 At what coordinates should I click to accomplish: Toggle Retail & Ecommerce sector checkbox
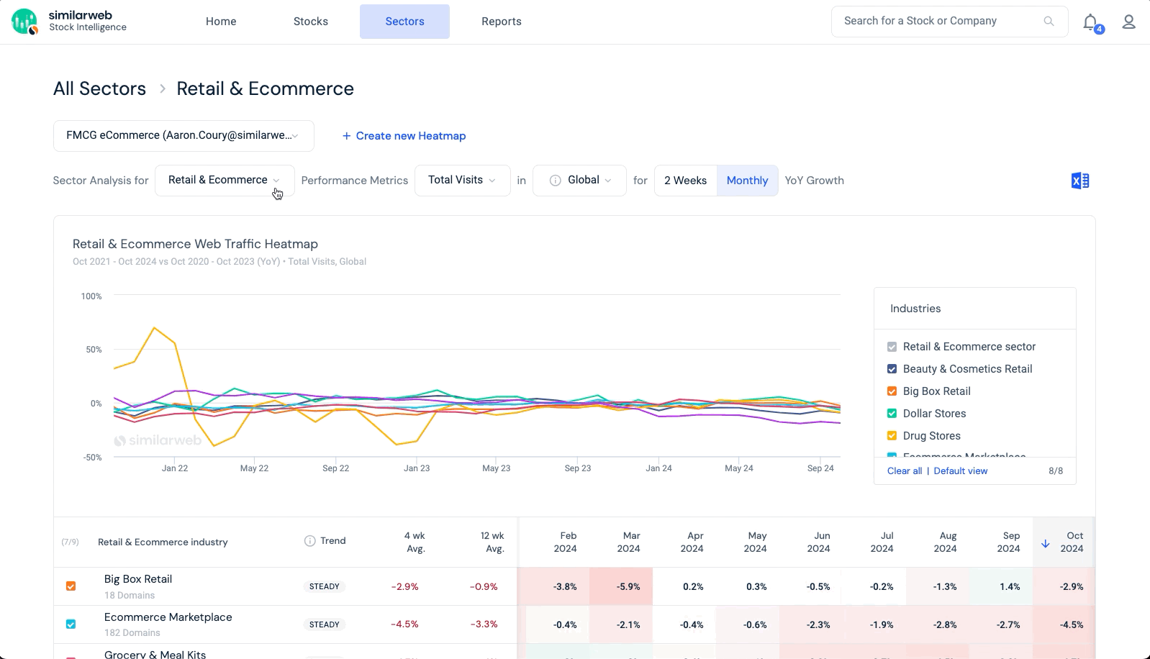892,347
